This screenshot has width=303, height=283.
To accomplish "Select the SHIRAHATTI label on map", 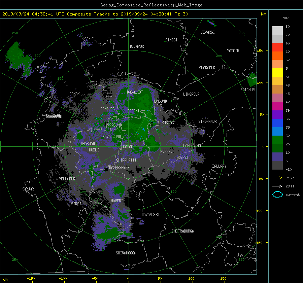I will click(126, 160).
